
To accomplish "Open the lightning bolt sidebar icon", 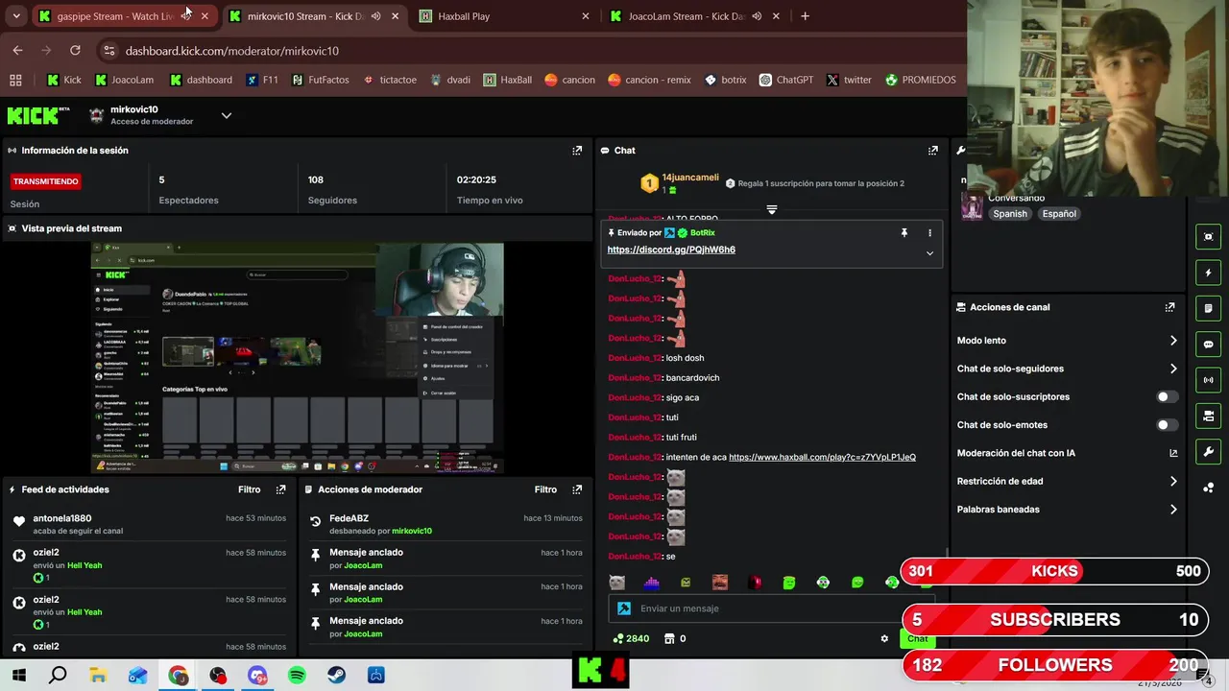I will coord(1208,273).
